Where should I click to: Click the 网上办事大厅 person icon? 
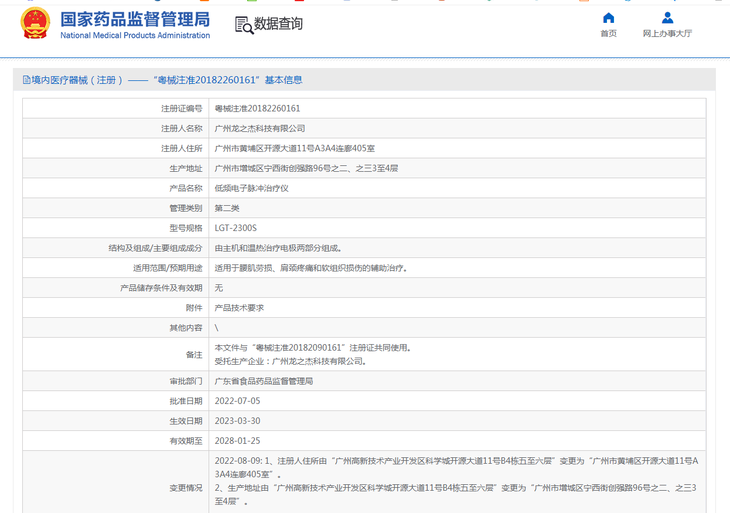coord(667,18)
